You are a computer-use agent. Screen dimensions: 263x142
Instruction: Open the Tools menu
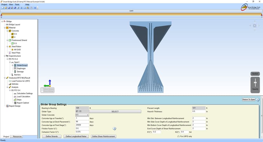click(x=17, y=4)
